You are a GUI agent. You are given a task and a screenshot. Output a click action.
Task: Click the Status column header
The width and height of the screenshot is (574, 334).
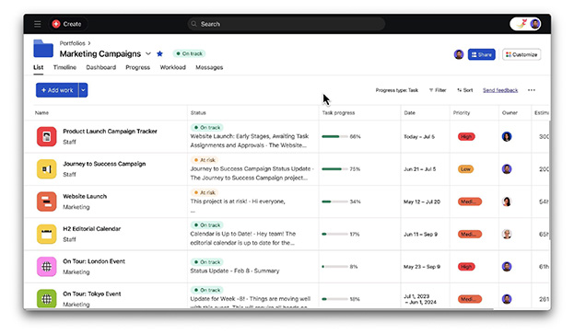pos(198,113)
